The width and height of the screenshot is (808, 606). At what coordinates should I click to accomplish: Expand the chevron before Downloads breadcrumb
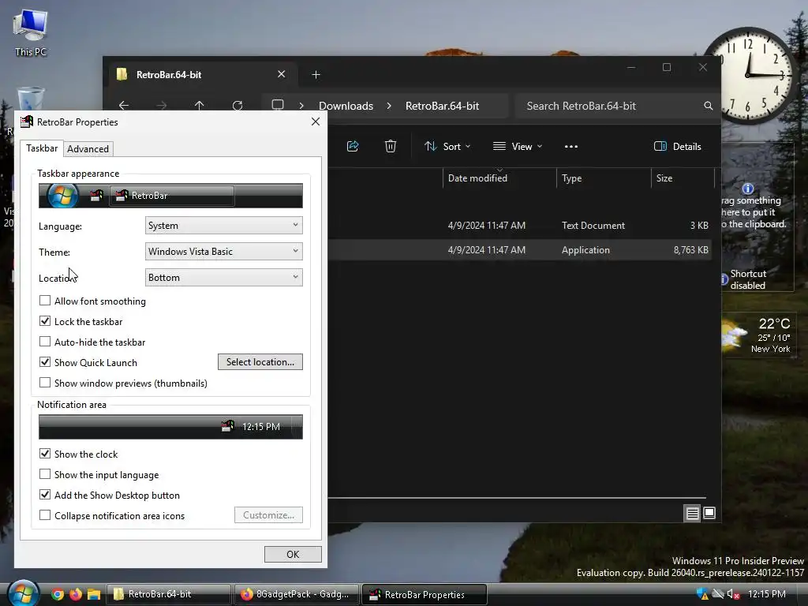pyautogui.click(x=301, y=106)
